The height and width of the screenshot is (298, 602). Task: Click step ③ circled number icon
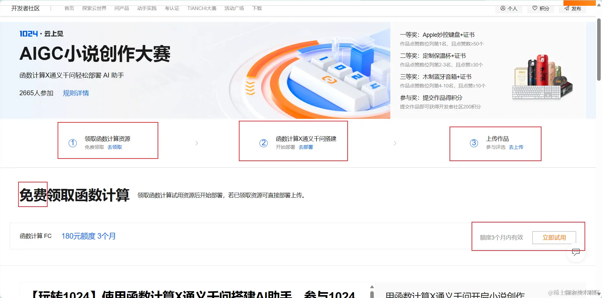474,143
